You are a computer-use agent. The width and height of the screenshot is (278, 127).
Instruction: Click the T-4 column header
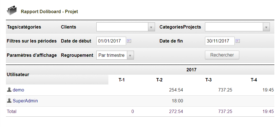pyautogui.click(x=254, y=80)
